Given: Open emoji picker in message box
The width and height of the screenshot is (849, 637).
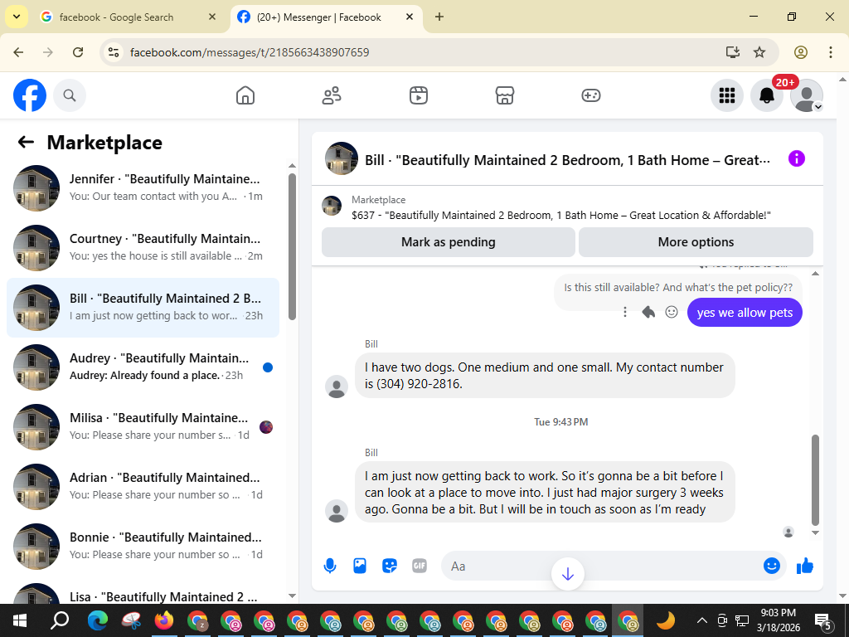Looking at the screenshot, I should pyautogui.click(x=772, y=566).
